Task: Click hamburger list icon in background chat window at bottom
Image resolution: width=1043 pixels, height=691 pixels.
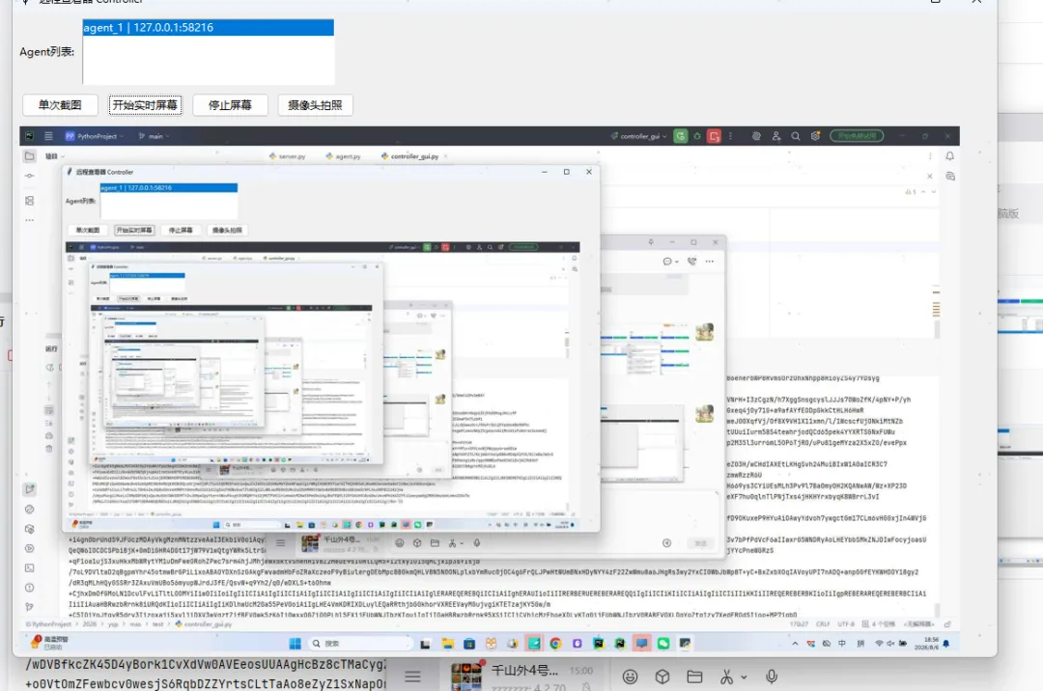Action: (x=412, y=677)
